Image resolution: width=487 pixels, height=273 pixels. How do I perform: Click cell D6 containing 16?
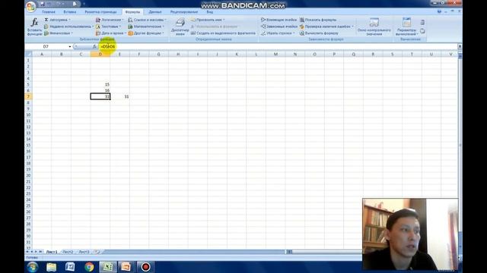click(100, 90)
